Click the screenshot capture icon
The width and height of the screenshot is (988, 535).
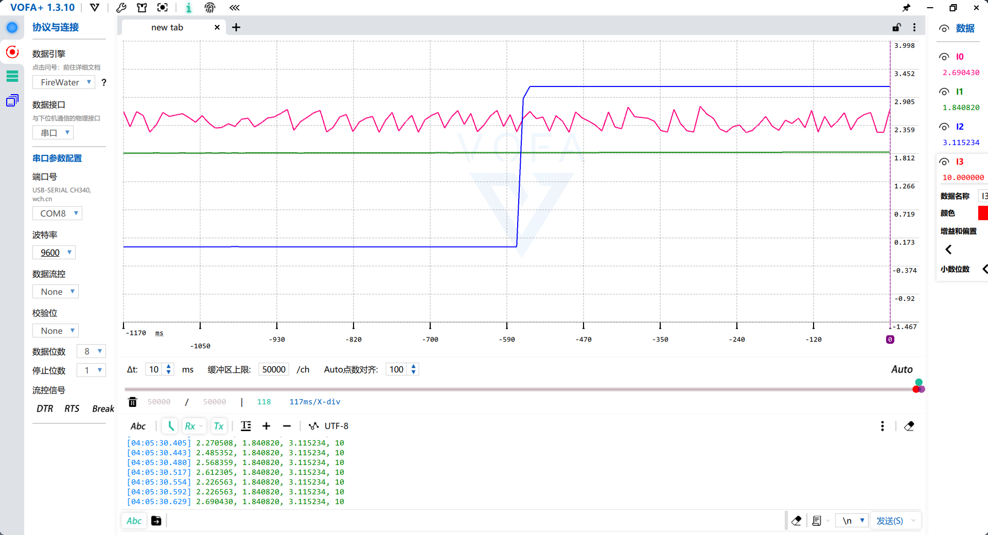tap(163, 7)
